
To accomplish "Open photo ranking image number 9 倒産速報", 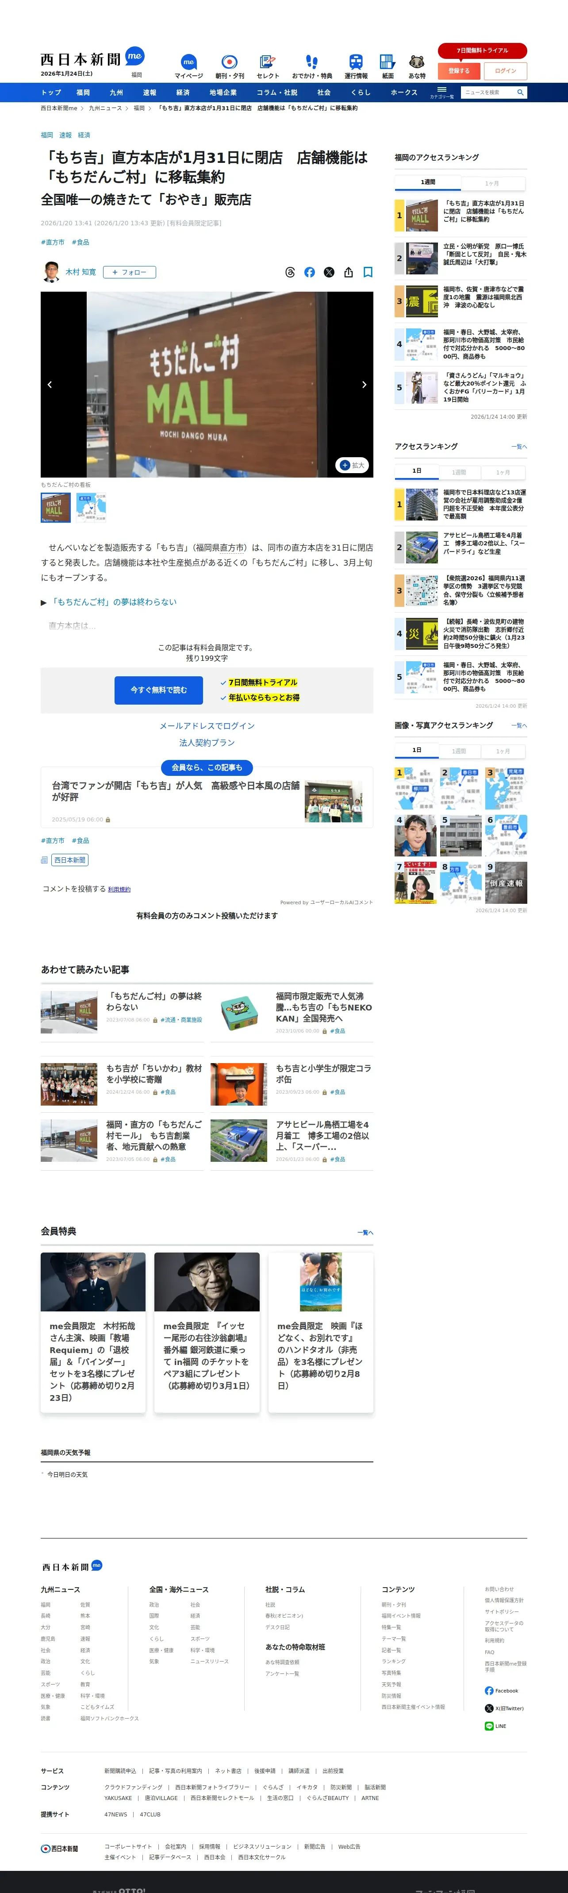I will tap(506, 882).
